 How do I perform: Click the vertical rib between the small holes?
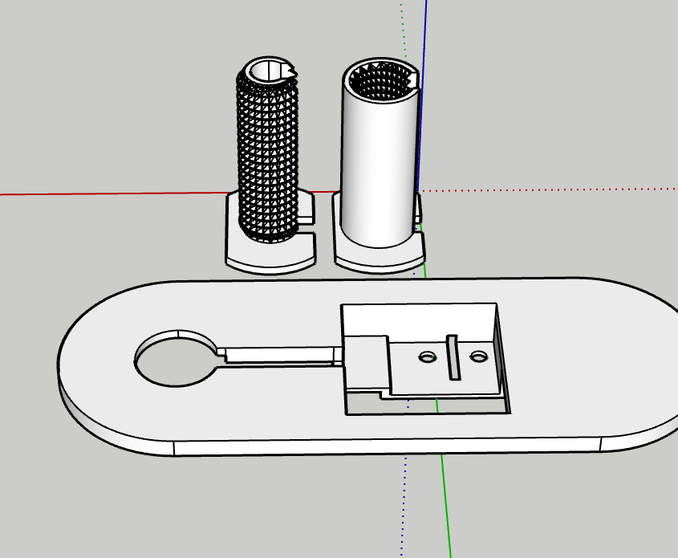click(x=453, y=357)
